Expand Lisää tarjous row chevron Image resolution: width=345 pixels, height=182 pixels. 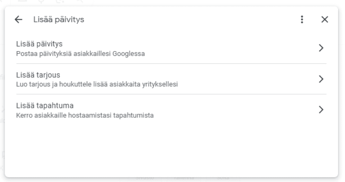coord(321,79)
